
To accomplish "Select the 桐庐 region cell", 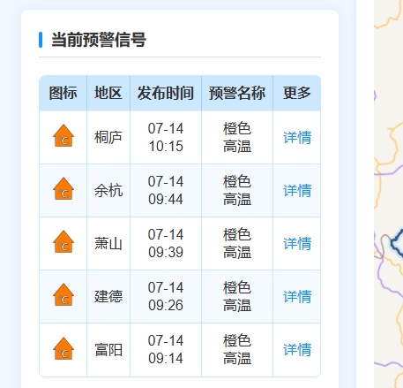I will point(108,138).
